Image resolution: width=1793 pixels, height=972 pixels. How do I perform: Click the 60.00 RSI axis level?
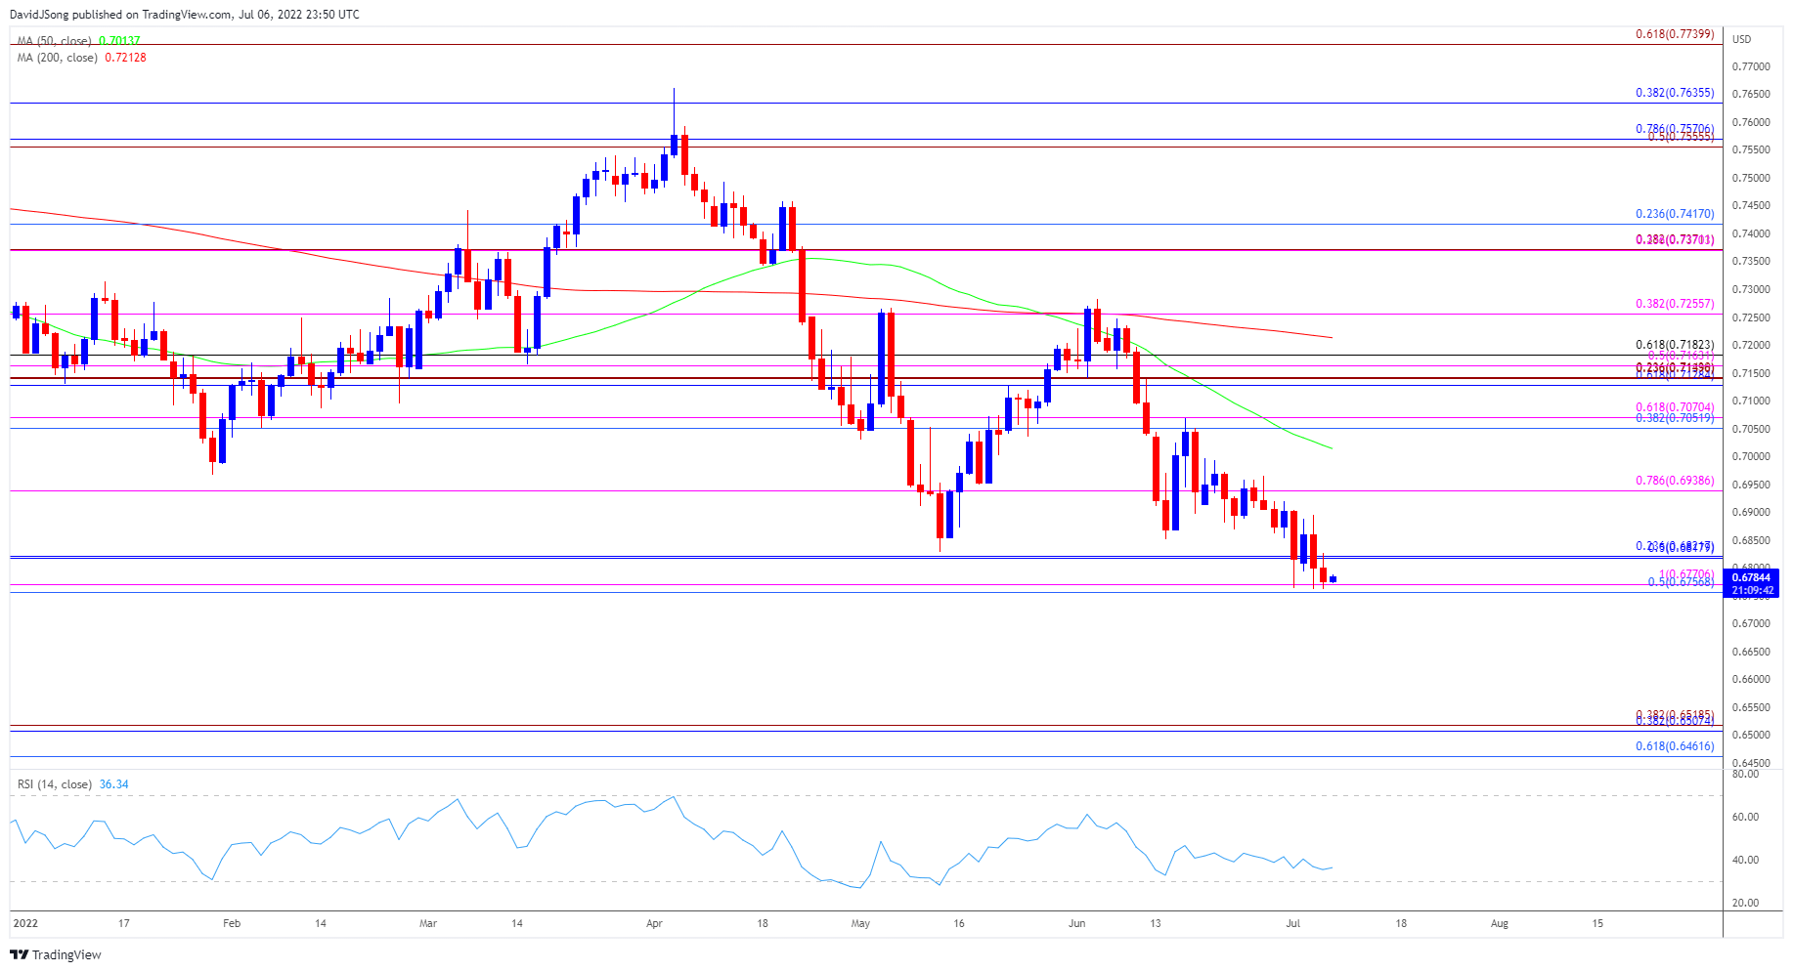[x=1745, y=817]
